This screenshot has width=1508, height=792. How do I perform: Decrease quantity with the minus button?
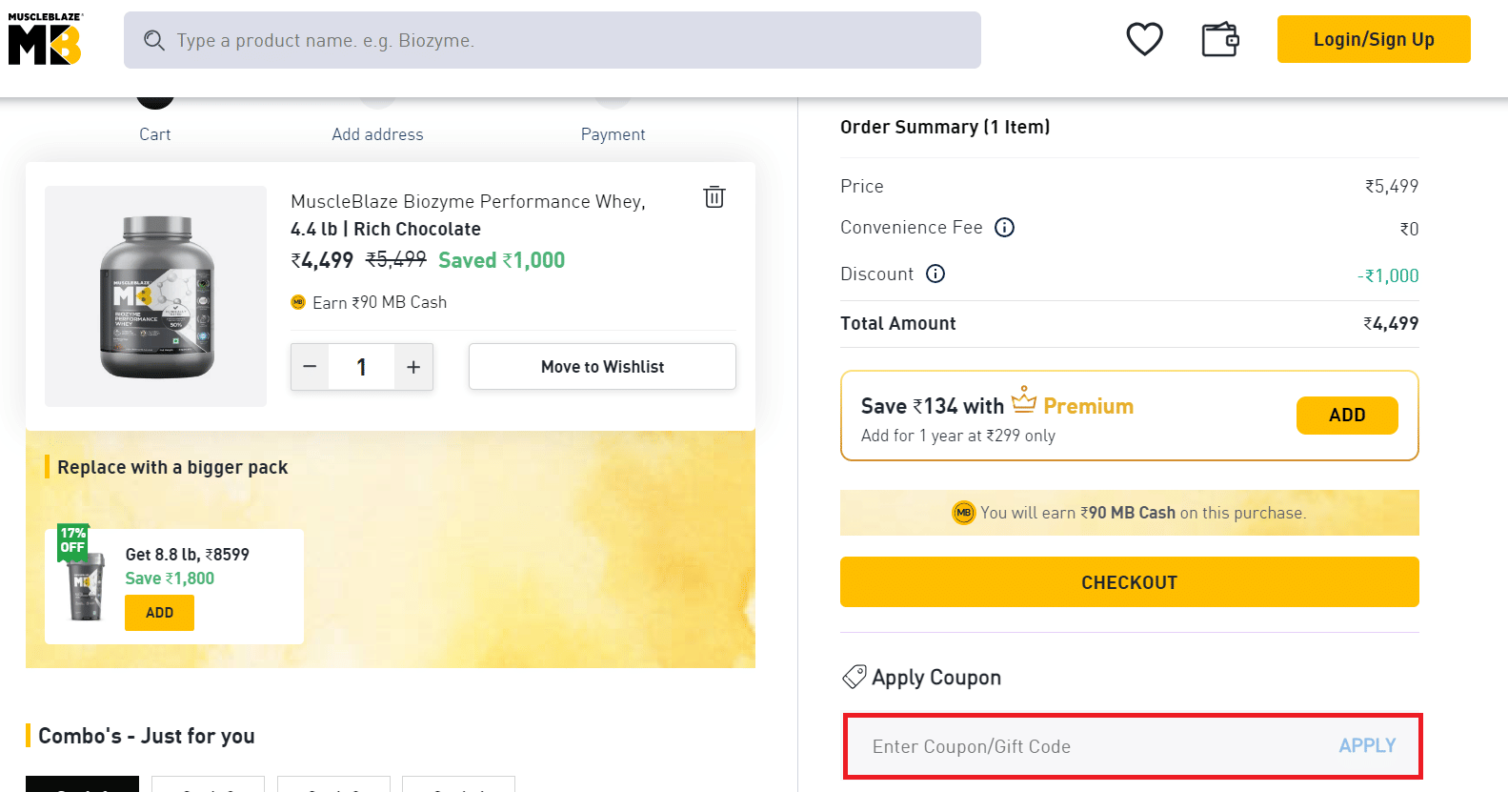pos(310,367)
